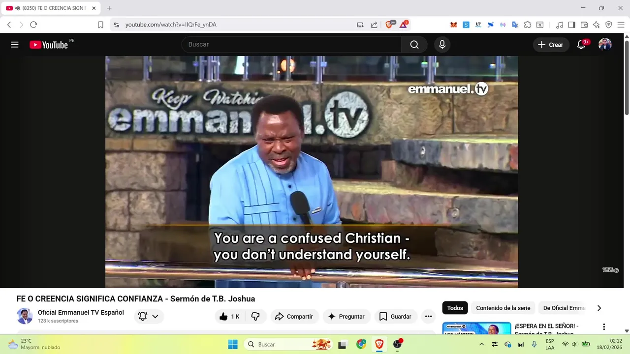
Task: Open ESP LAA language indicator
Action: point(550,344)
